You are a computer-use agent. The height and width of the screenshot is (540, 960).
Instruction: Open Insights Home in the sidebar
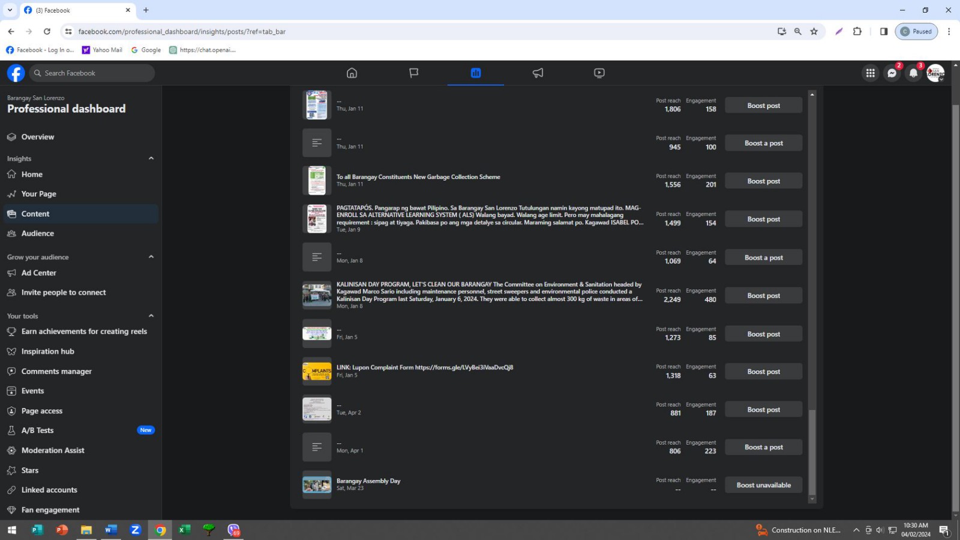(x=80, y=175)
